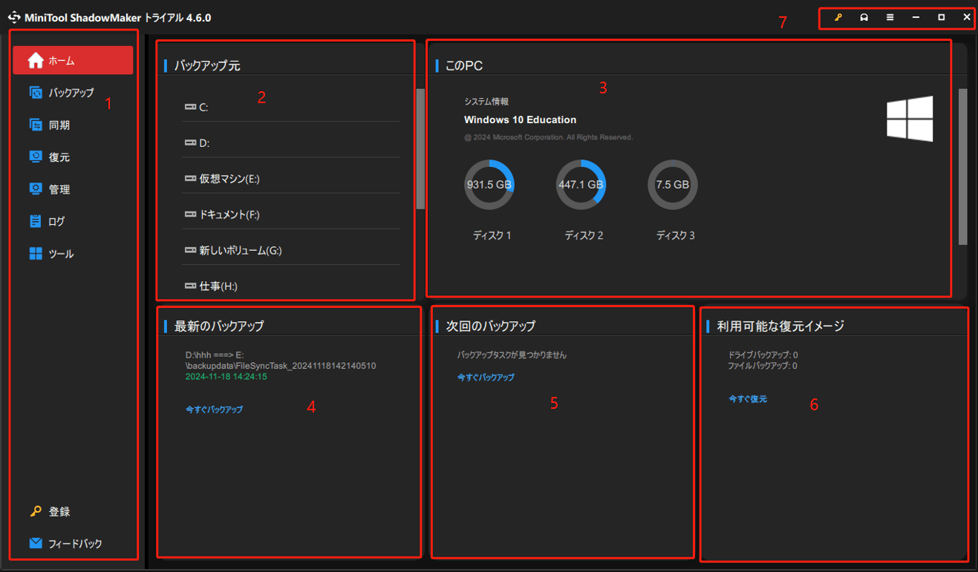Viewport: 978px width, 572px height.
Task: Open the ツール page label
Action: click(x=62, y=254)
